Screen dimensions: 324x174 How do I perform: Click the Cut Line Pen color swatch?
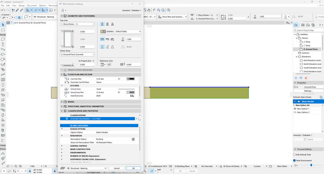coord(131,79)
